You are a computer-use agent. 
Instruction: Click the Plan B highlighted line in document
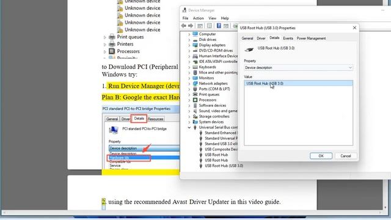click(141, 97)
